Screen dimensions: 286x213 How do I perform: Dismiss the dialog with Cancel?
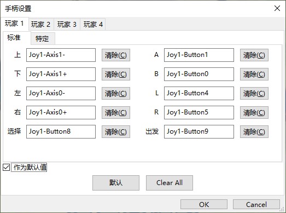pos(256,204)
